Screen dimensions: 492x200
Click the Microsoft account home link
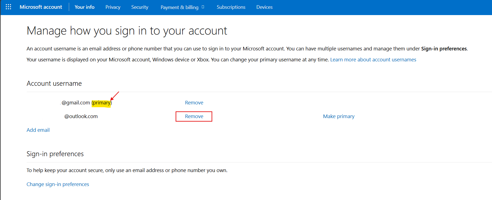point(41,7)
